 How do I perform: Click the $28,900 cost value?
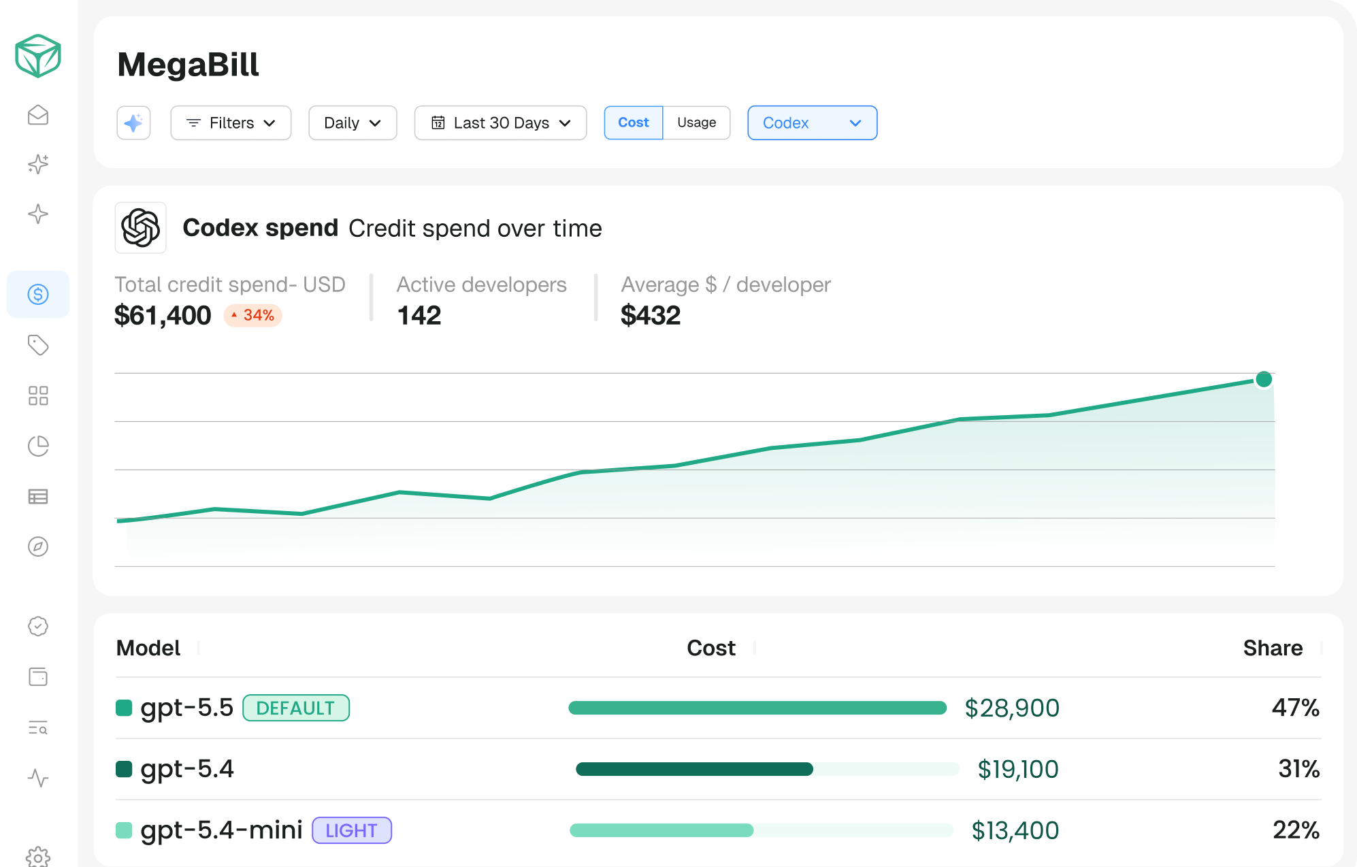point(1012,708)
